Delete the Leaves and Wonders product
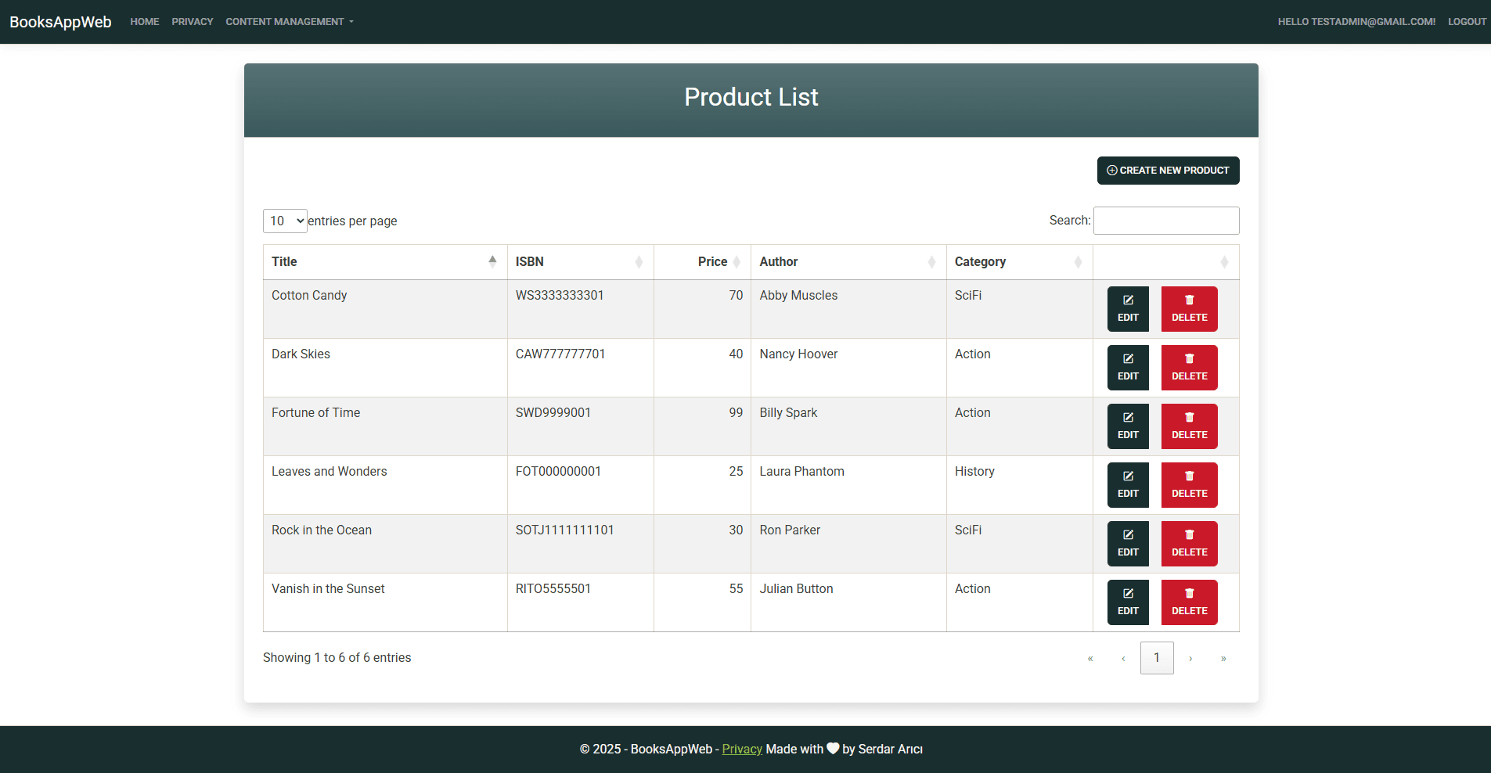This screenshot has width=1491, height=773. coord(1189,485)
